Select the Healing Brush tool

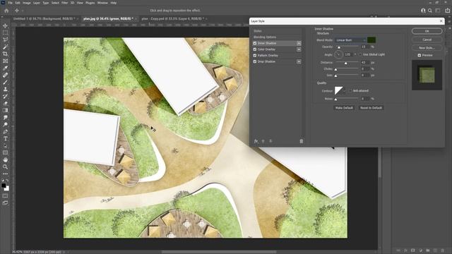coord(5,75)
